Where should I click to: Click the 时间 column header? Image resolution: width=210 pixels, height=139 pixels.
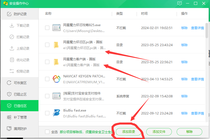tap(144, 14)
